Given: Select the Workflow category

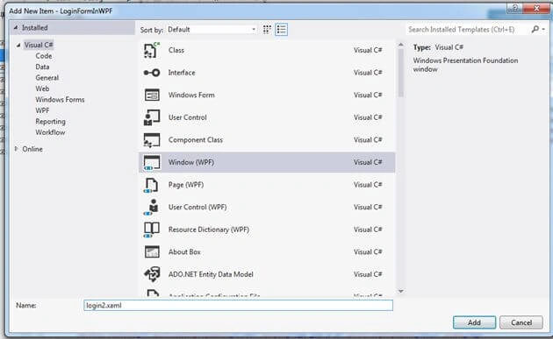Looking at the screenshot, I should (50, 132).
